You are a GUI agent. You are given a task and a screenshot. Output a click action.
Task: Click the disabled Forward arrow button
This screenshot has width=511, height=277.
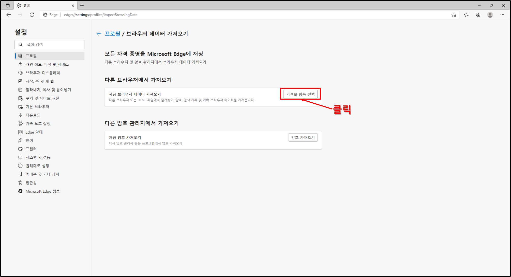point(20,15)
